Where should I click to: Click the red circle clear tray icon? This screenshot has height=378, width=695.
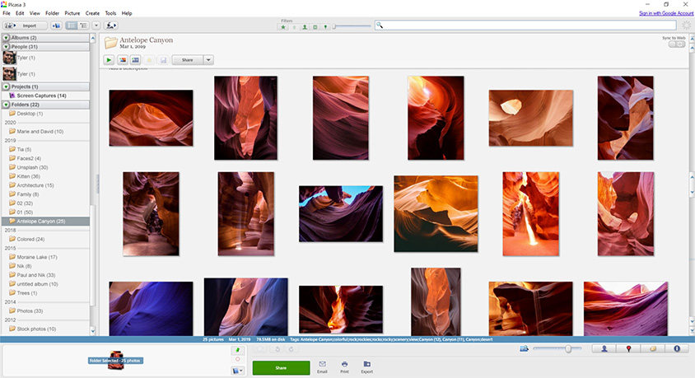click(238, 359)
